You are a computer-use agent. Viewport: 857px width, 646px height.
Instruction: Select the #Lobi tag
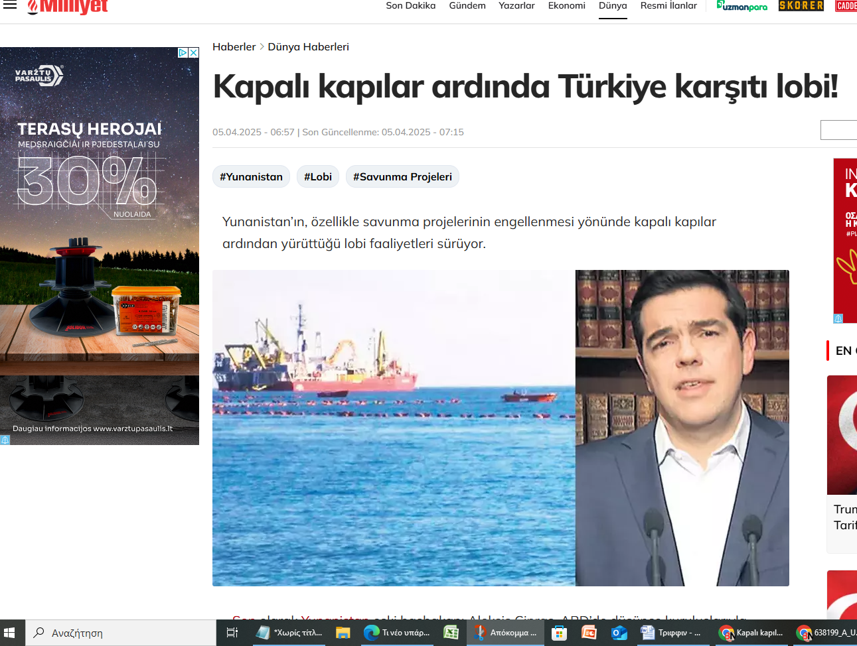(318, 177)
